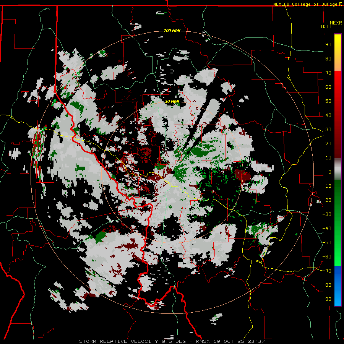The width and height of the screenshot is (344, 344).
Task: Click the [KT] units label
Action: (326, 26)
